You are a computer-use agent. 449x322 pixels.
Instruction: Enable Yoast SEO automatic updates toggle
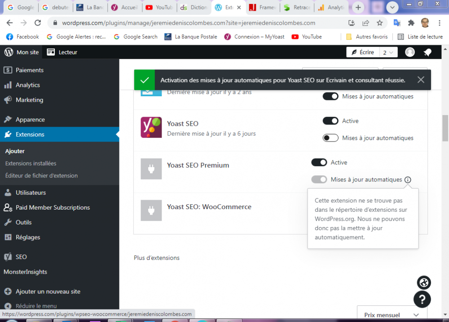(330, 138)
